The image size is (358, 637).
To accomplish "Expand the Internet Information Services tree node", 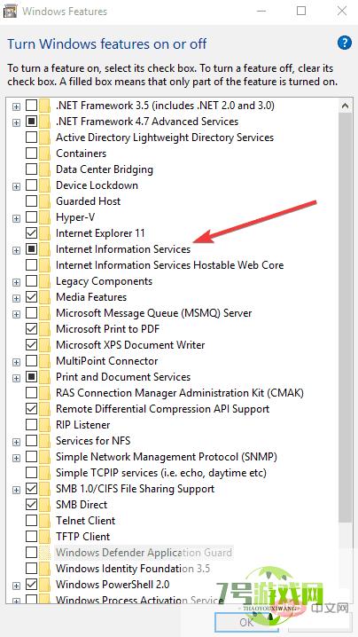I will click(x=16, y=250).
